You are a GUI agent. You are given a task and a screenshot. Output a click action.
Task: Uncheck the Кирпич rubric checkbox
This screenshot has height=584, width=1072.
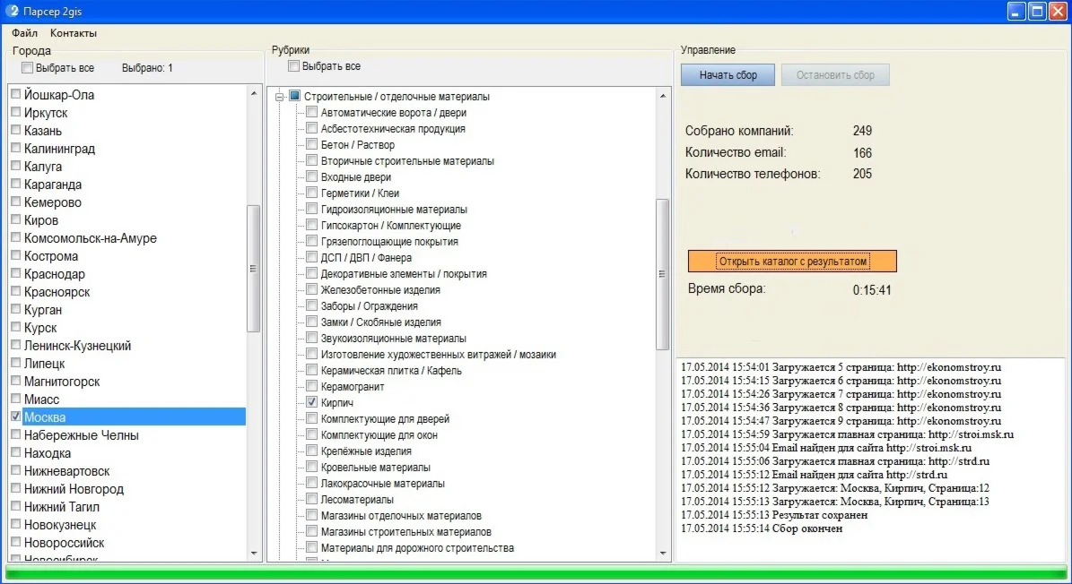[311, 403]
